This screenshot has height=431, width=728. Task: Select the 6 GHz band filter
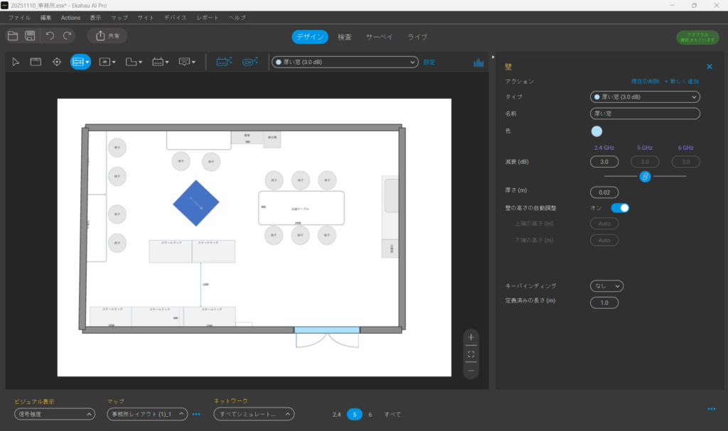click(370, 414)
